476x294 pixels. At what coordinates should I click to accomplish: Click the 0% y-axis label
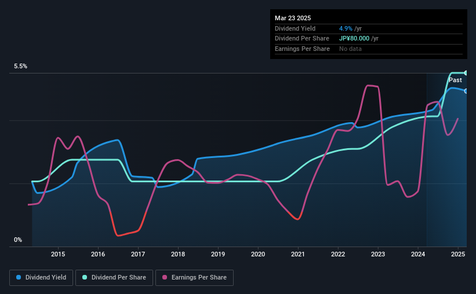coord(18,240)
